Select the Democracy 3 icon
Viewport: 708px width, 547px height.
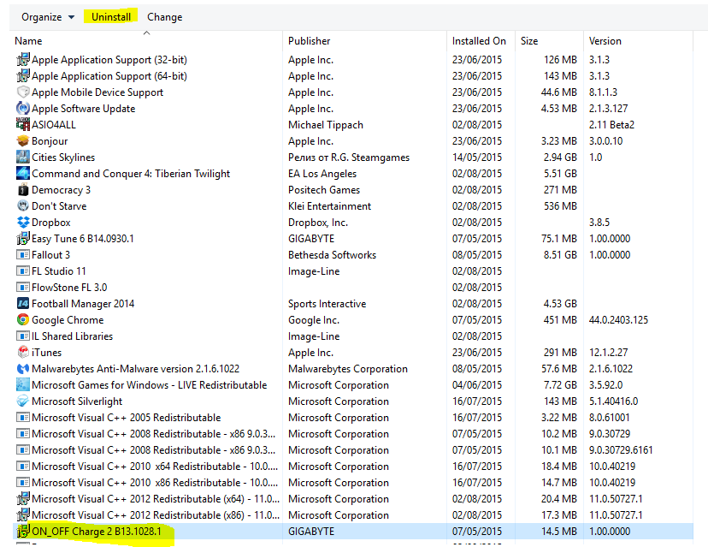tap(23, 190)
